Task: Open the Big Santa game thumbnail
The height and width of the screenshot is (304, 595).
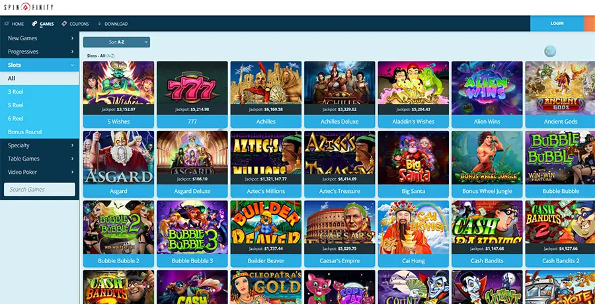Action: tap(413, 157)
